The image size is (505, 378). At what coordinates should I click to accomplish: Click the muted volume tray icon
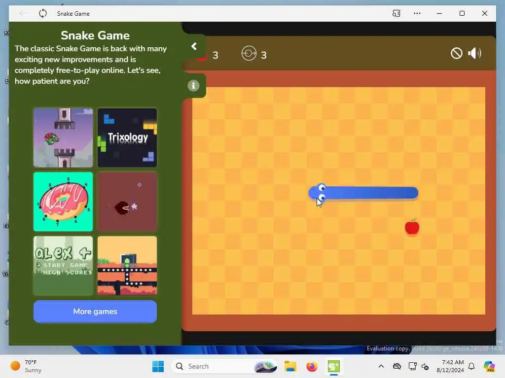[425, 366]
